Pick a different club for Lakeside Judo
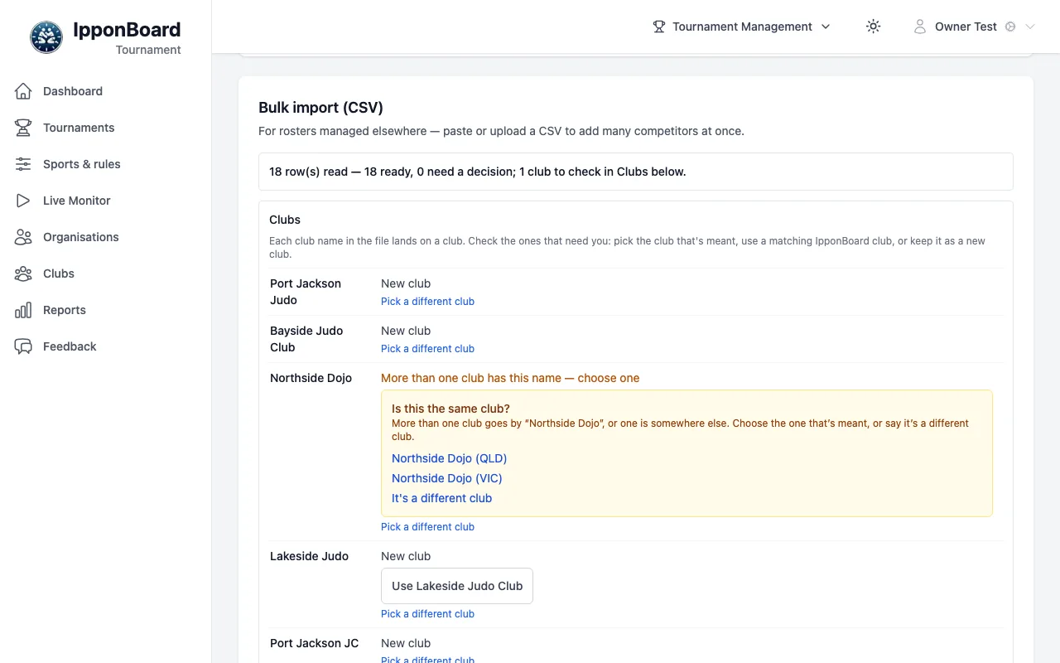 coord(427,614)
